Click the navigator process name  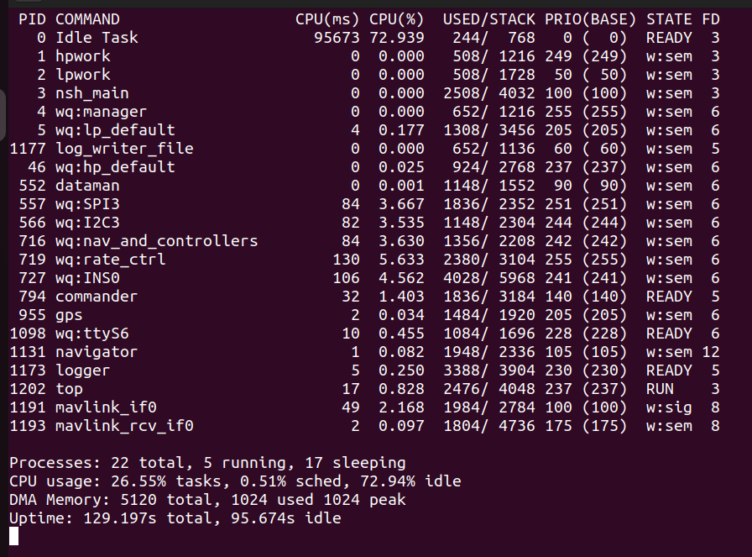(x=96, y=351)
